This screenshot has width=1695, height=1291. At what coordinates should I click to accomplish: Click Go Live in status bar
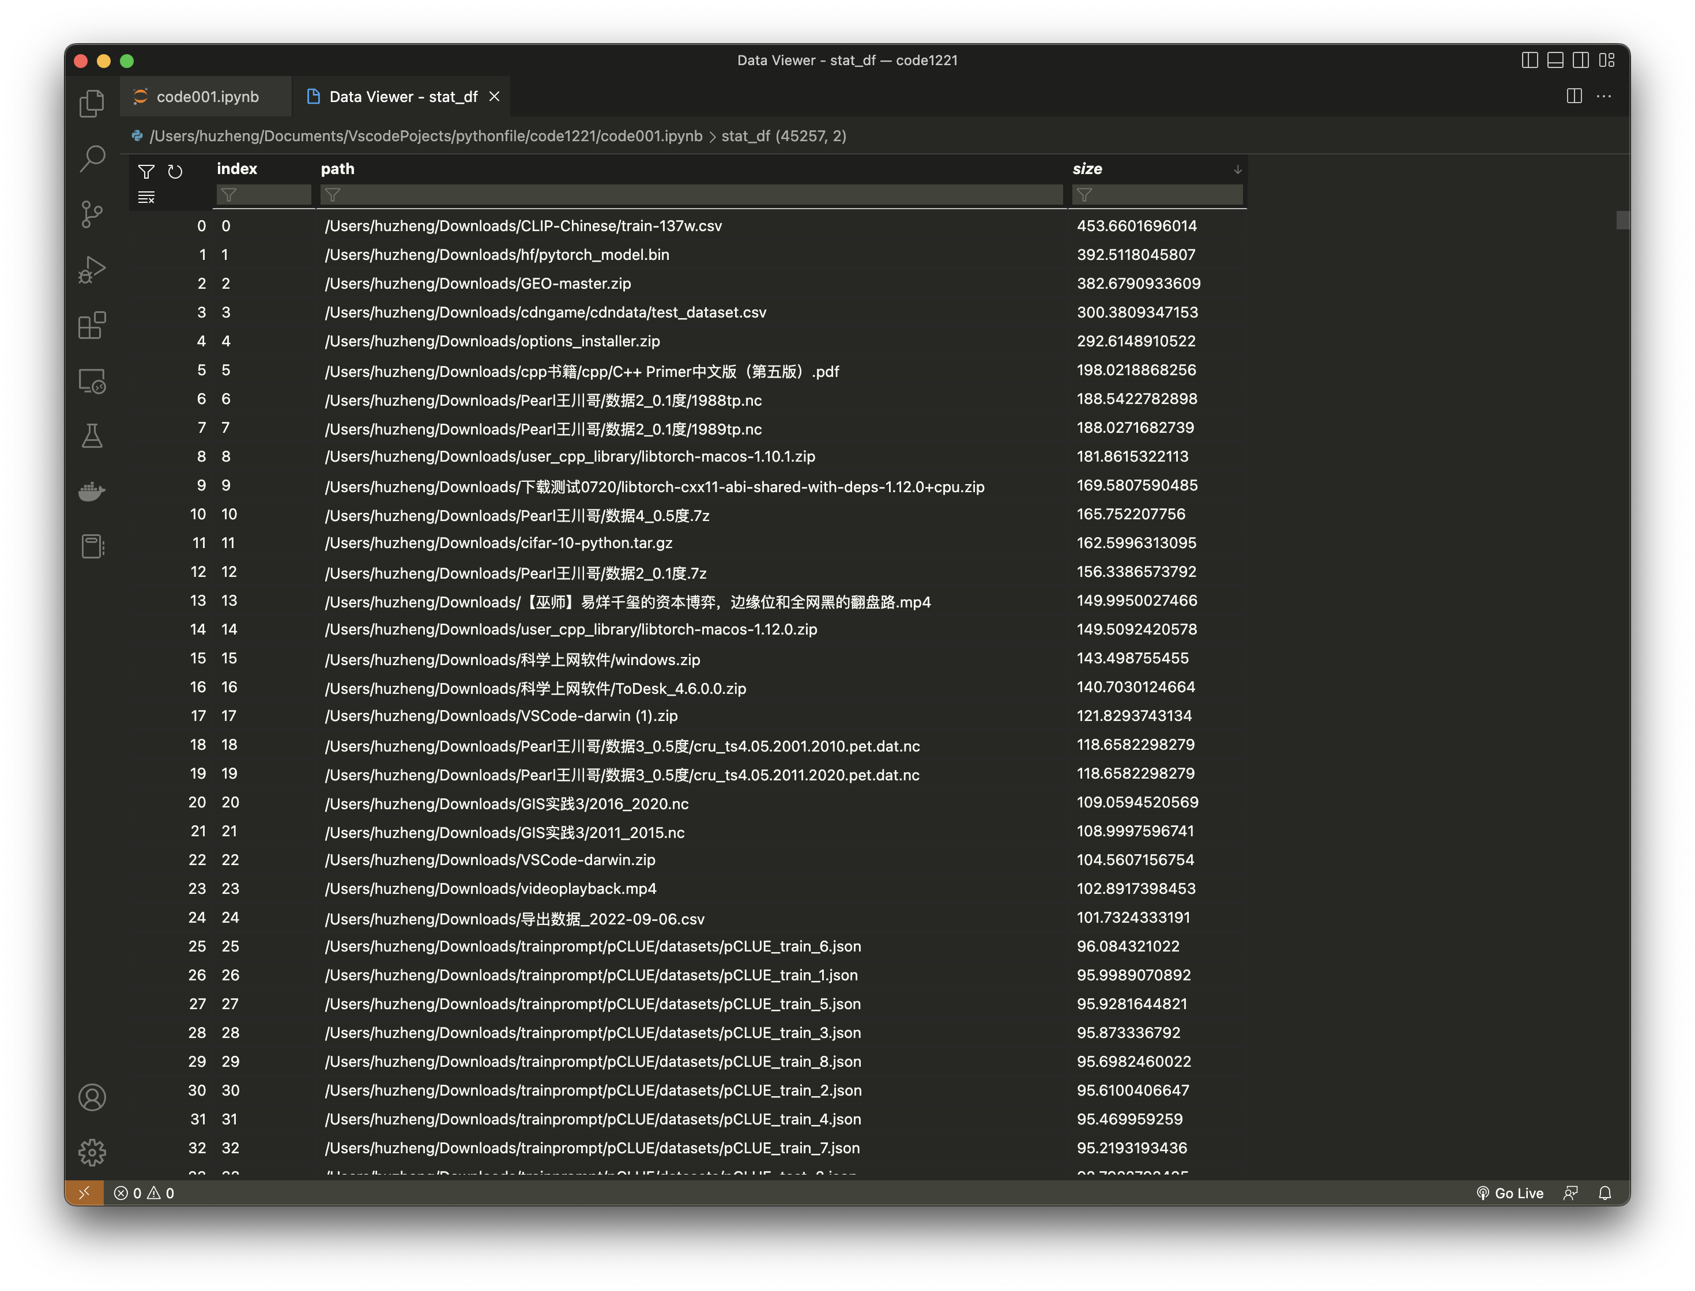pos(1510,1192)
